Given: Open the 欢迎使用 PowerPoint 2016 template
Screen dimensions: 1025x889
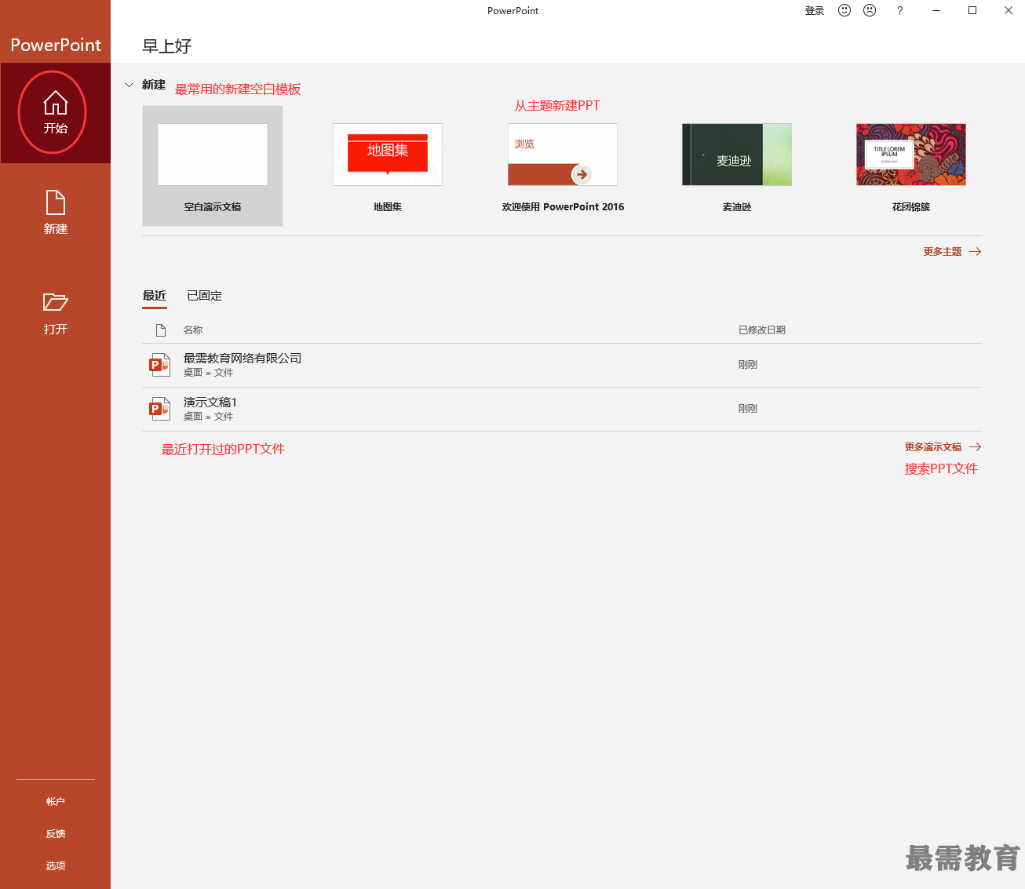Looking at the screenshot, I should pyautogui.click(x=563, y=155).
